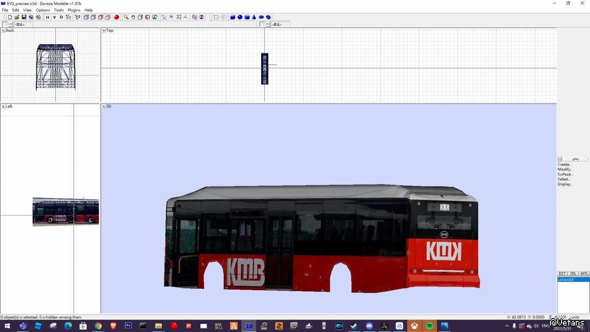Open the Options menu

tap(43, 10)
